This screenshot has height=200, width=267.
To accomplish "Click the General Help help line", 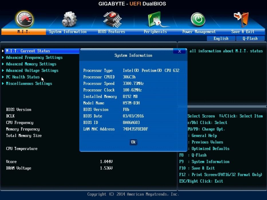I will (203, 135).
